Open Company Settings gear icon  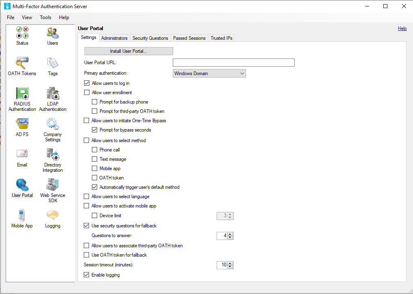(x=53, y=124)
